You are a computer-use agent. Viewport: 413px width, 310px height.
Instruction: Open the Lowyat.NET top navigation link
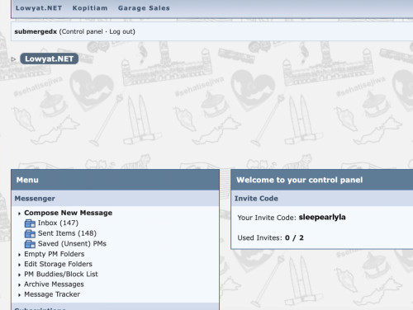tap(39, 8)
